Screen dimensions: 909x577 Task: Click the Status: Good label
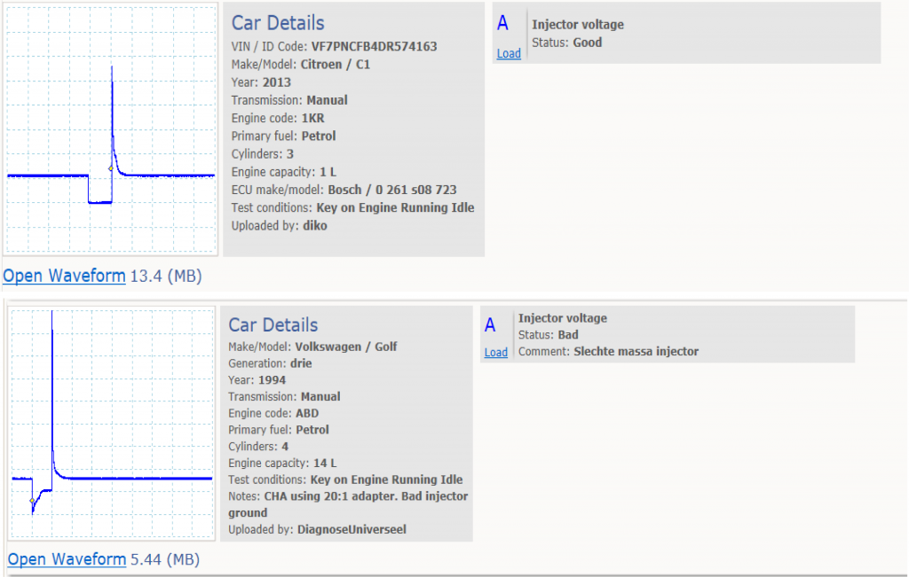[567, 43]
